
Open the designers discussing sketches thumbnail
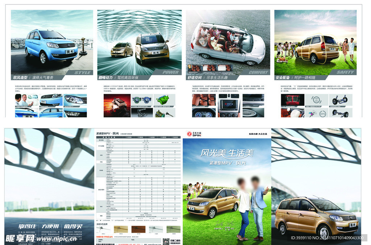point(26,100)
